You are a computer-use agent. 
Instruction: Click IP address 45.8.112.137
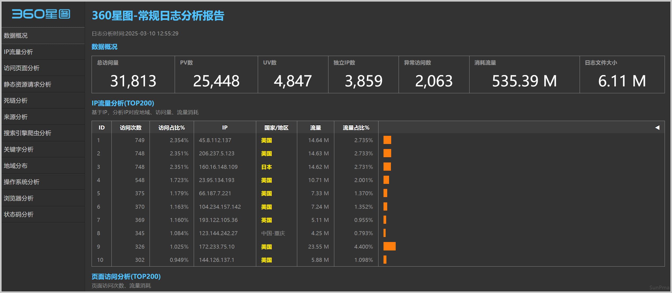click(215, 140)
